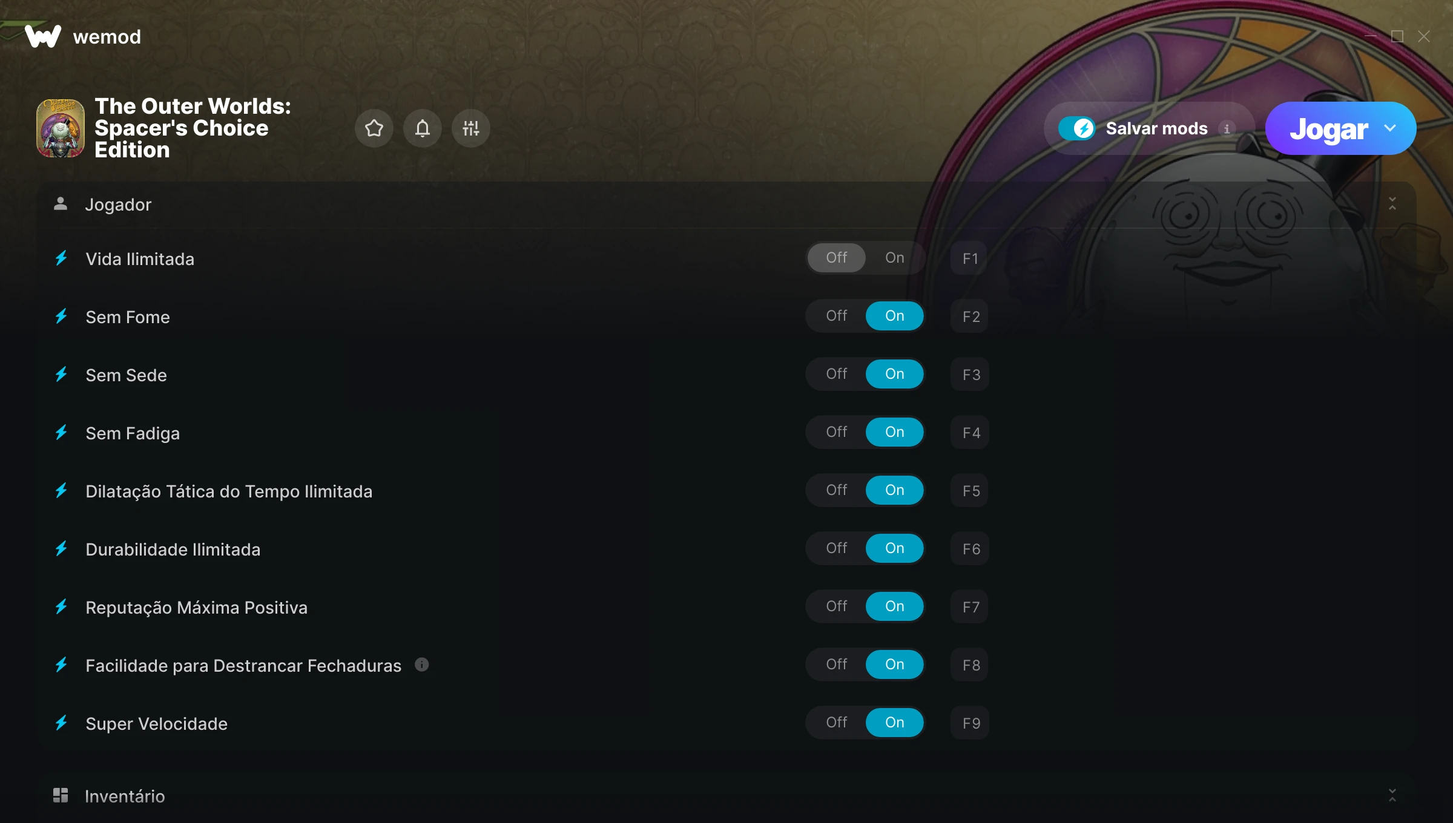The height and width of the screenshot is (823, 1453).
Task: Click info icon beside Facilidade para Destrancar Fechaduras
Action: click(x=422, y=665)
